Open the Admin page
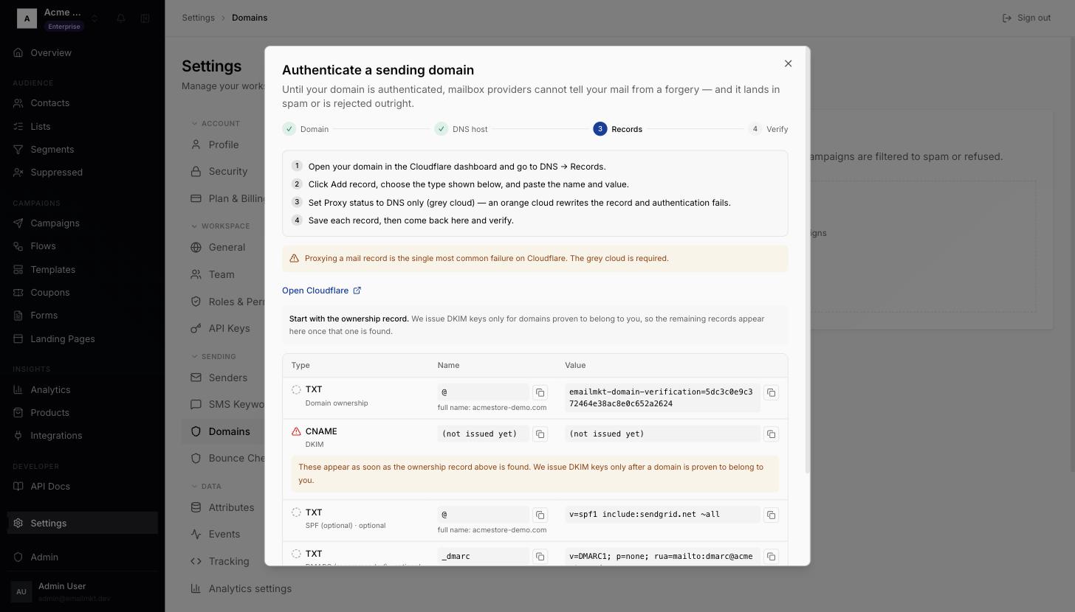 [83, 557]
